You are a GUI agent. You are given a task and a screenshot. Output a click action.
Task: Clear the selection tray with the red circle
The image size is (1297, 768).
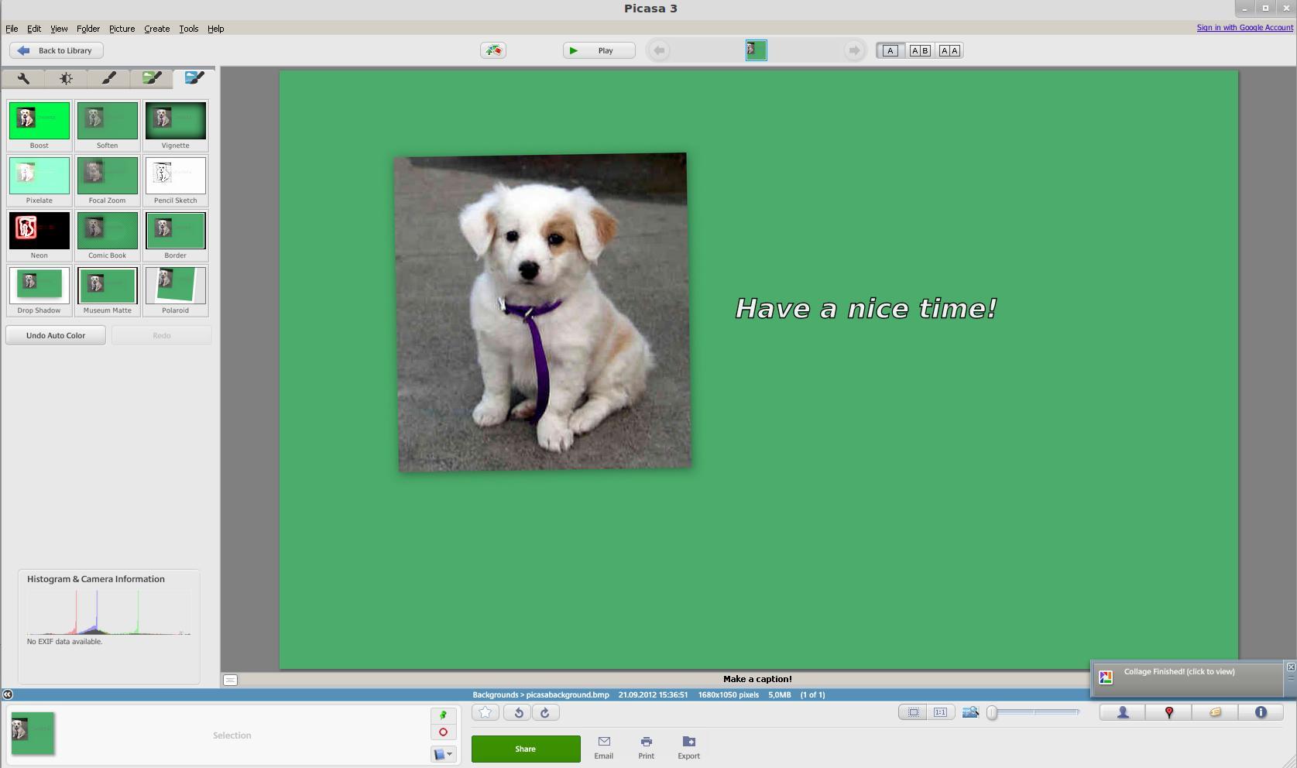pyautogui.click(x=443, y=732)
